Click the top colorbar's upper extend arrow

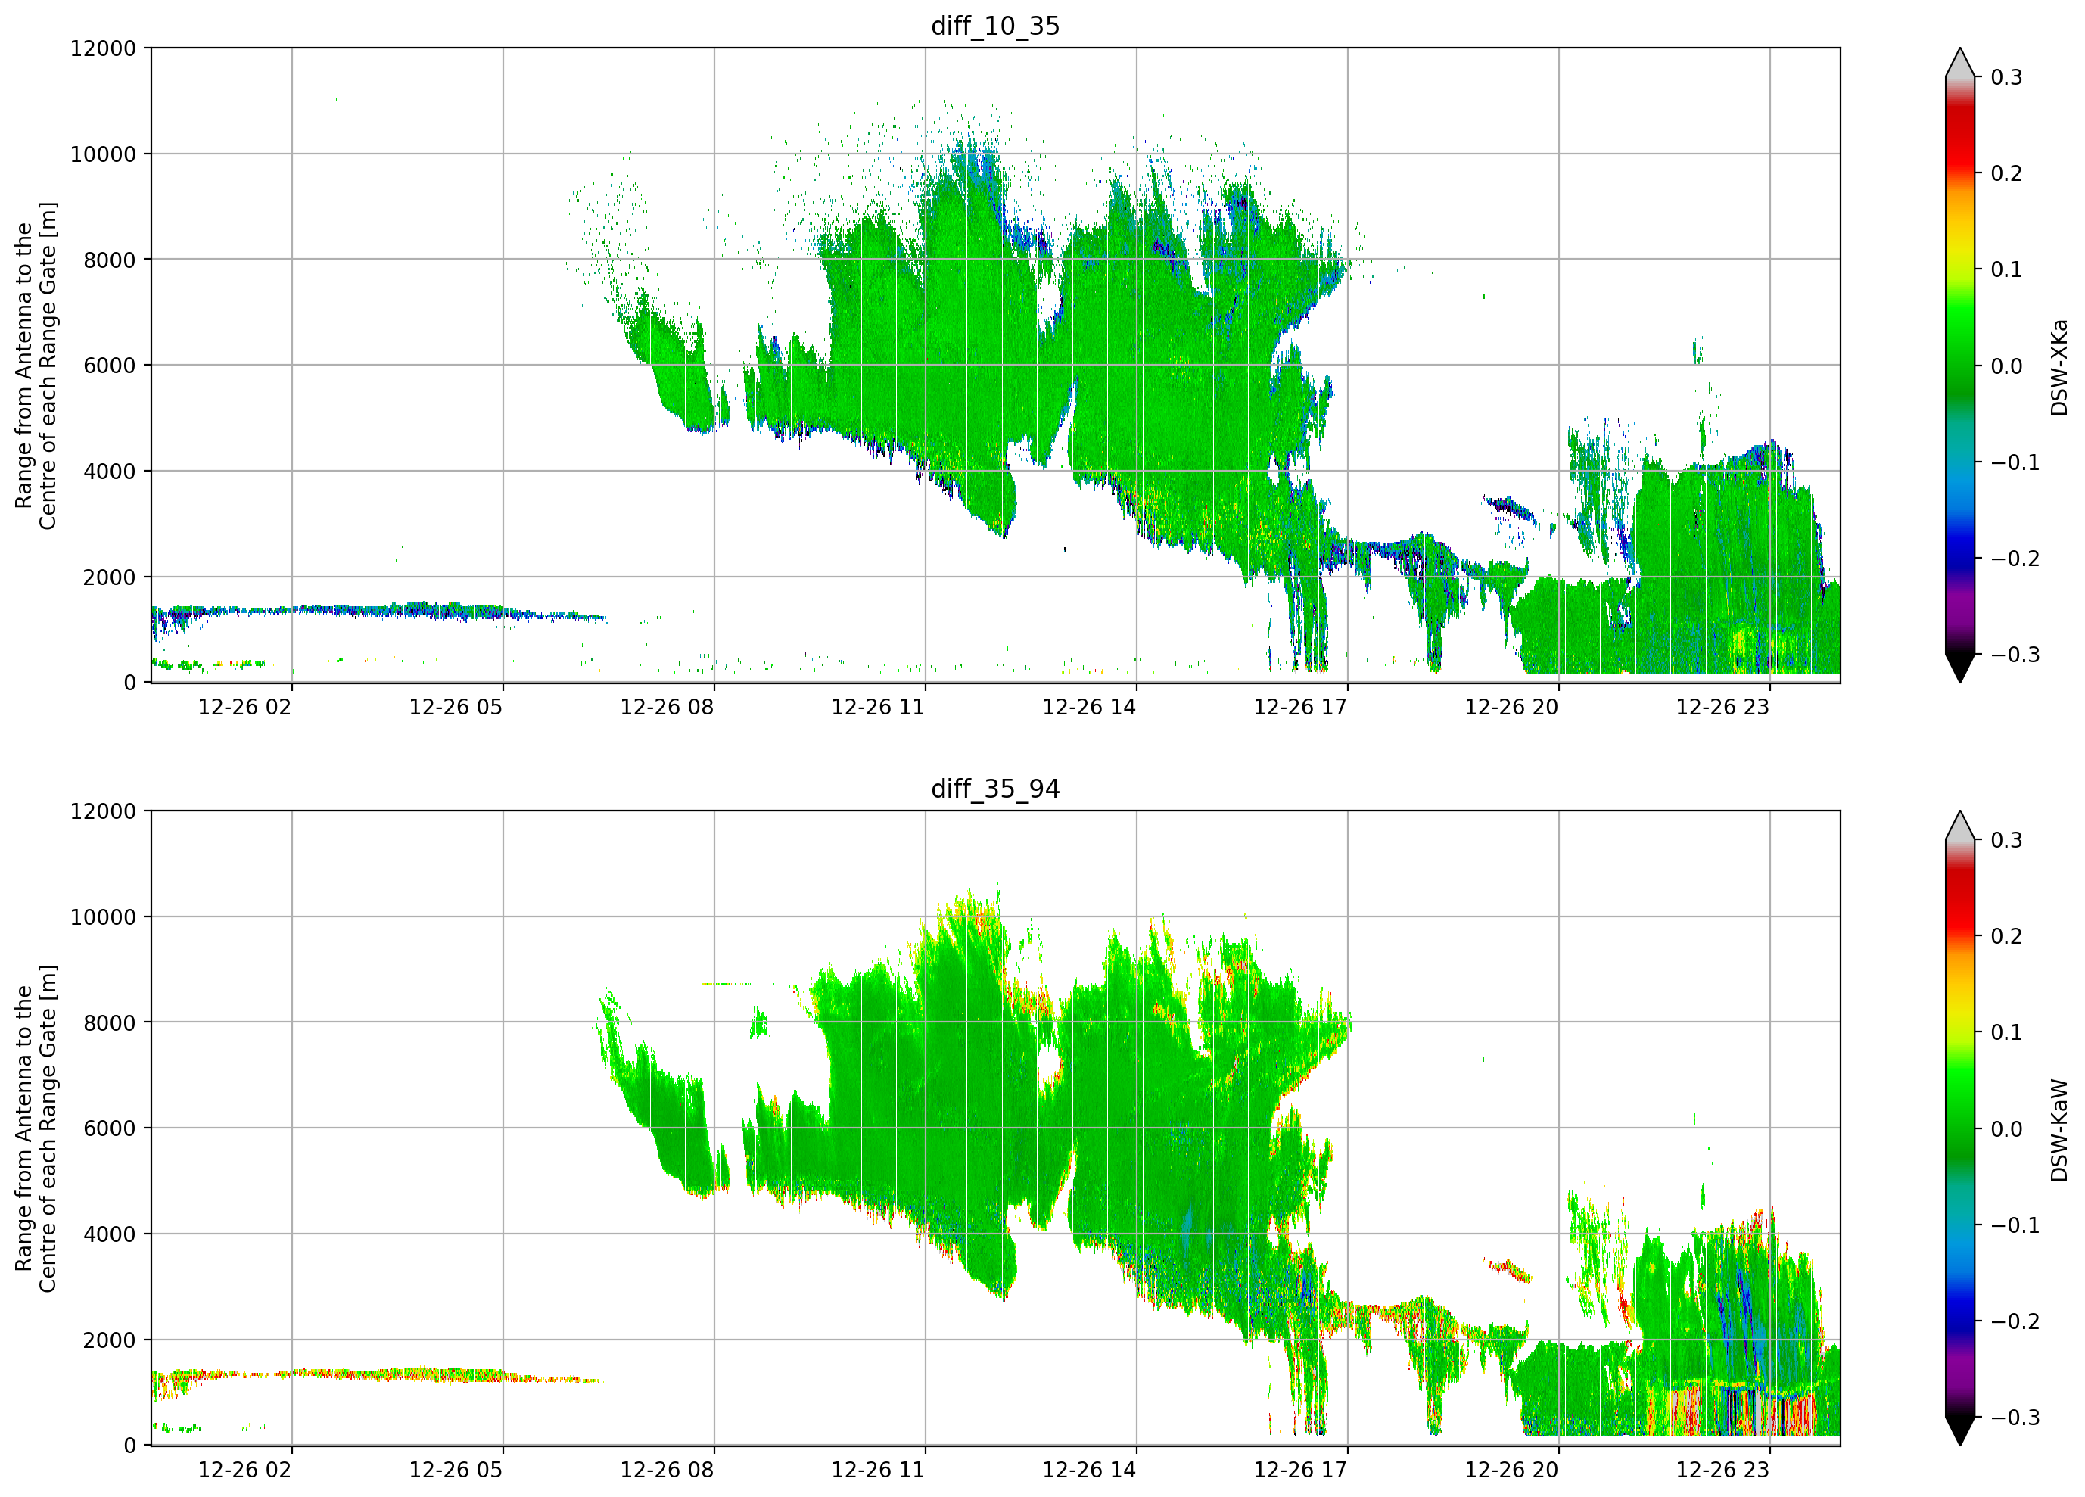tap(1960, 63)
